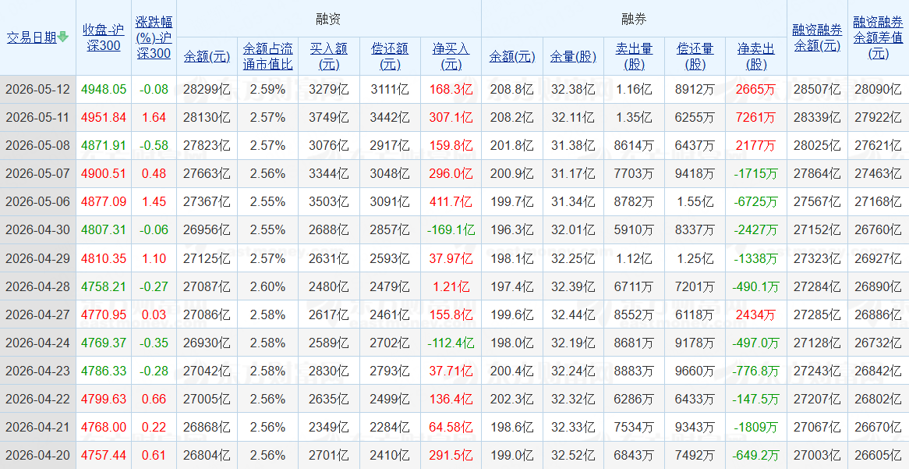909x469 pixels.
Task: Sort by 净买入(元) column header
Action: coord(451,56)
